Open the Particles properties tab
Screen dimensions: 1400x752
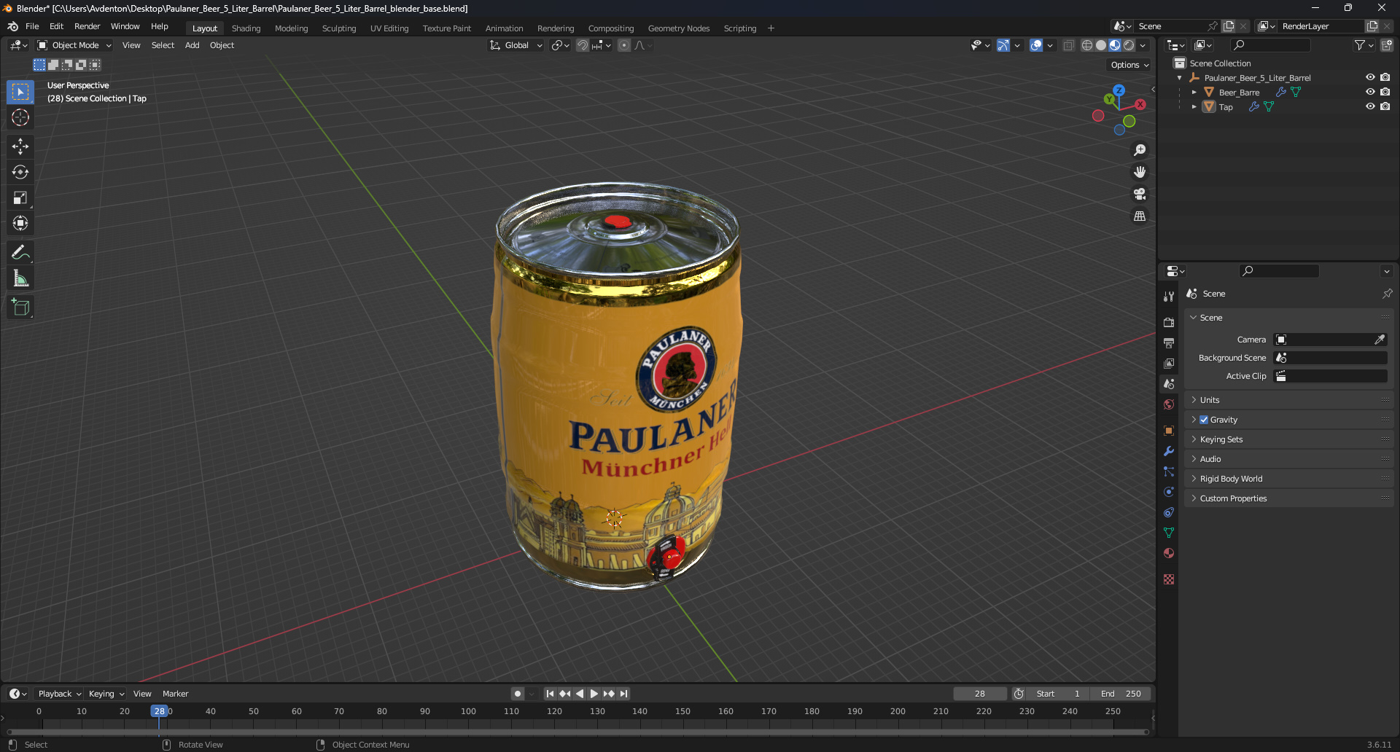pos(1169,471)
